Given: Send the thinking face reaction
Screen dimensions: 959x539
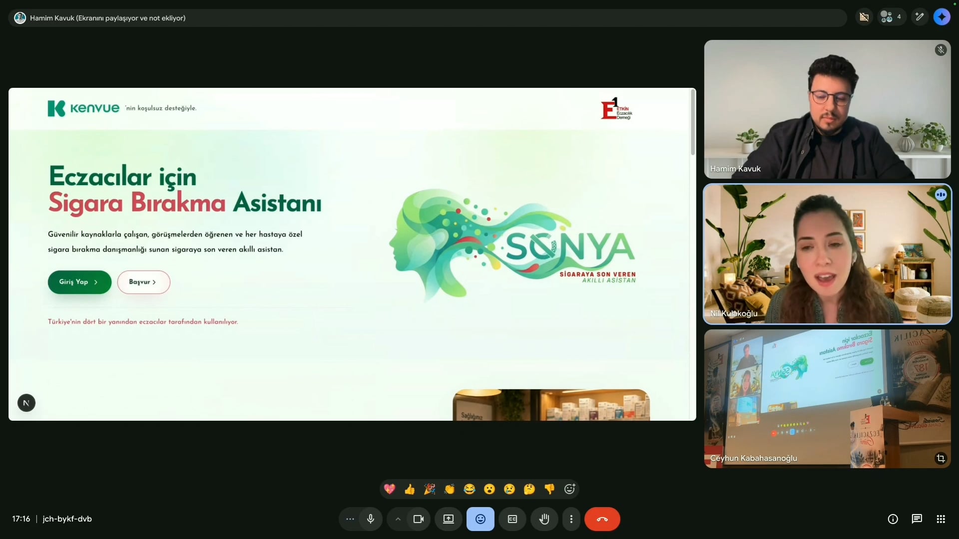Looking at the screenshot, I should (529, 489).
